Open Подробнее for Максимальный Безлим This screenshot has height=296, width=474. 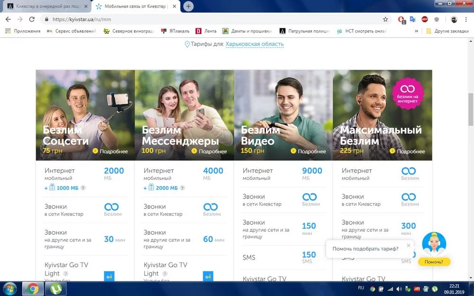pyautogui.click(x=408, y=151)
